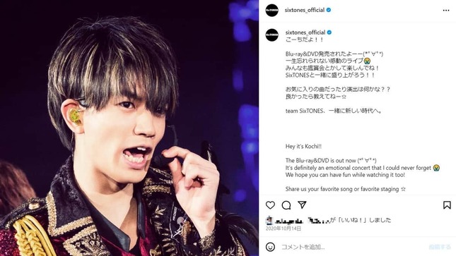
Task: Open the 2020年10月14日 post date link
Action: click(x=283, y=228)
